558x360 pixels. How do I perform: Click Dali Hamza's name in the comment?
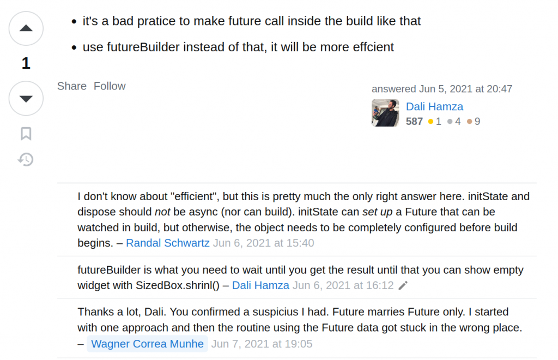[x=260, y=285]
